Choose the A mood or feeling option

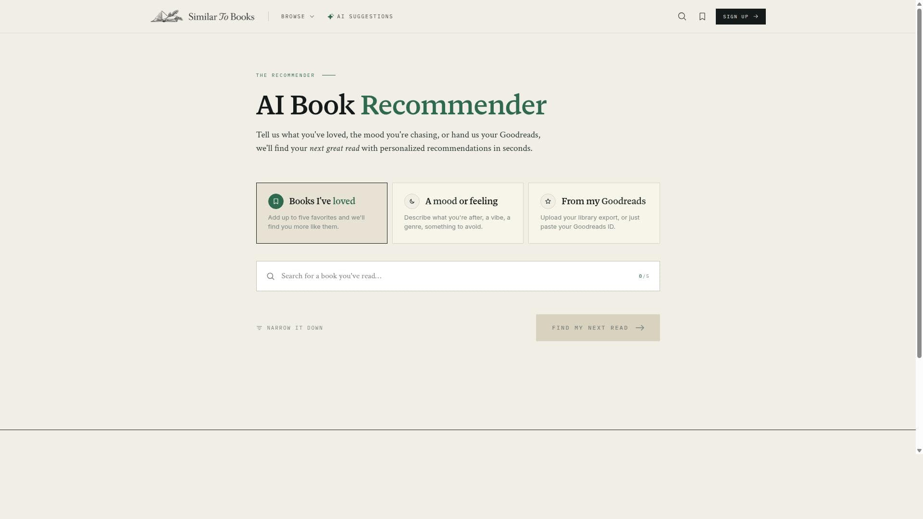[458, 213]
